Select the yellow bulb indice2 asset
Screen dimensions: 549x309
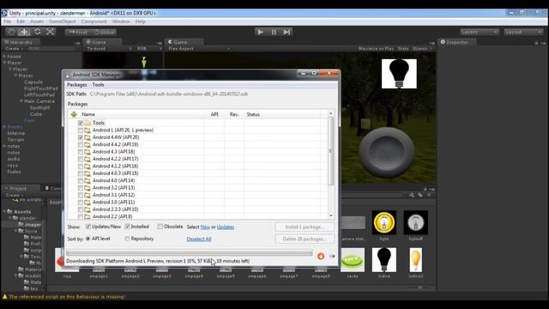pyautogui.click(x=415, y=259)
